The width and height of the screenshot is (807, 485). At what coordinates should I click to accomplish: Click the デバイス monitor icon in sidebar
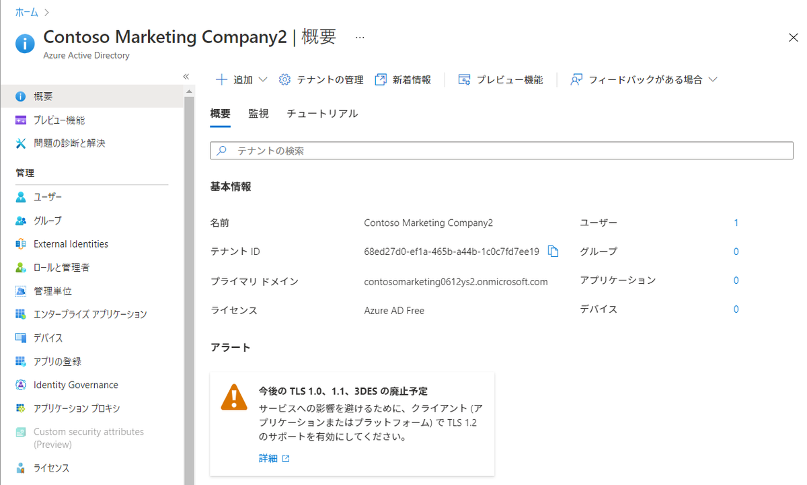[x=21, y=338]
